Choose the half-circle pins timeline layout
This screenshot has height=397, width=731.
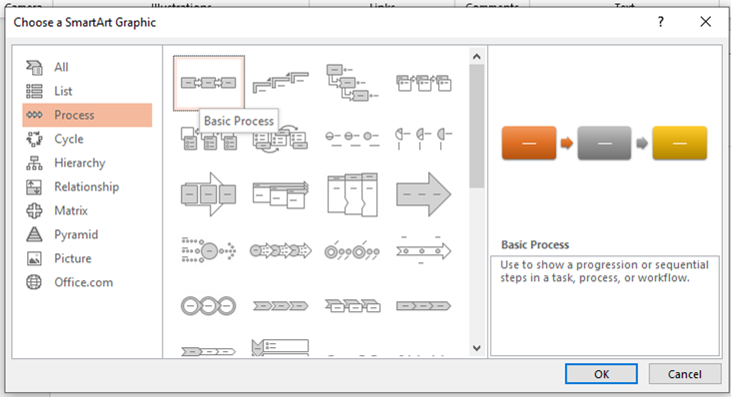point(423,139)
